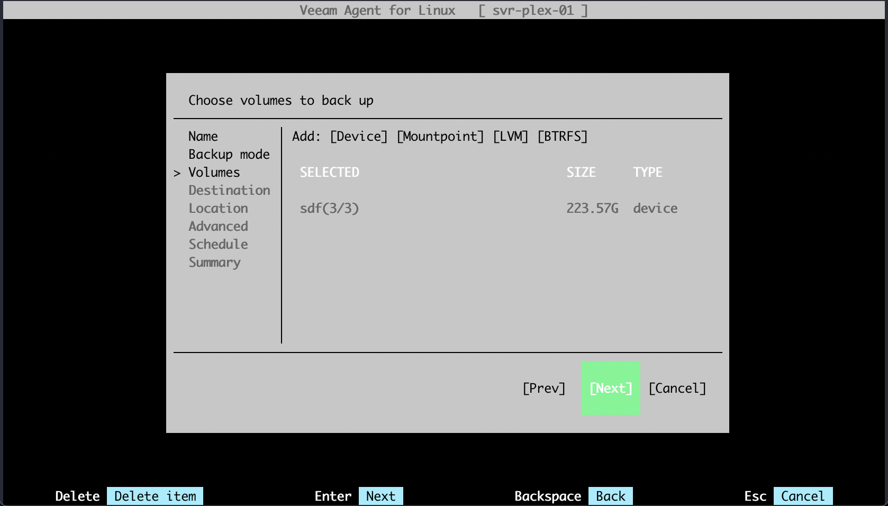The height and width of the screenshot is (506, 888).
Task: Click the Next hint in footer
Action: coord(381,496)
